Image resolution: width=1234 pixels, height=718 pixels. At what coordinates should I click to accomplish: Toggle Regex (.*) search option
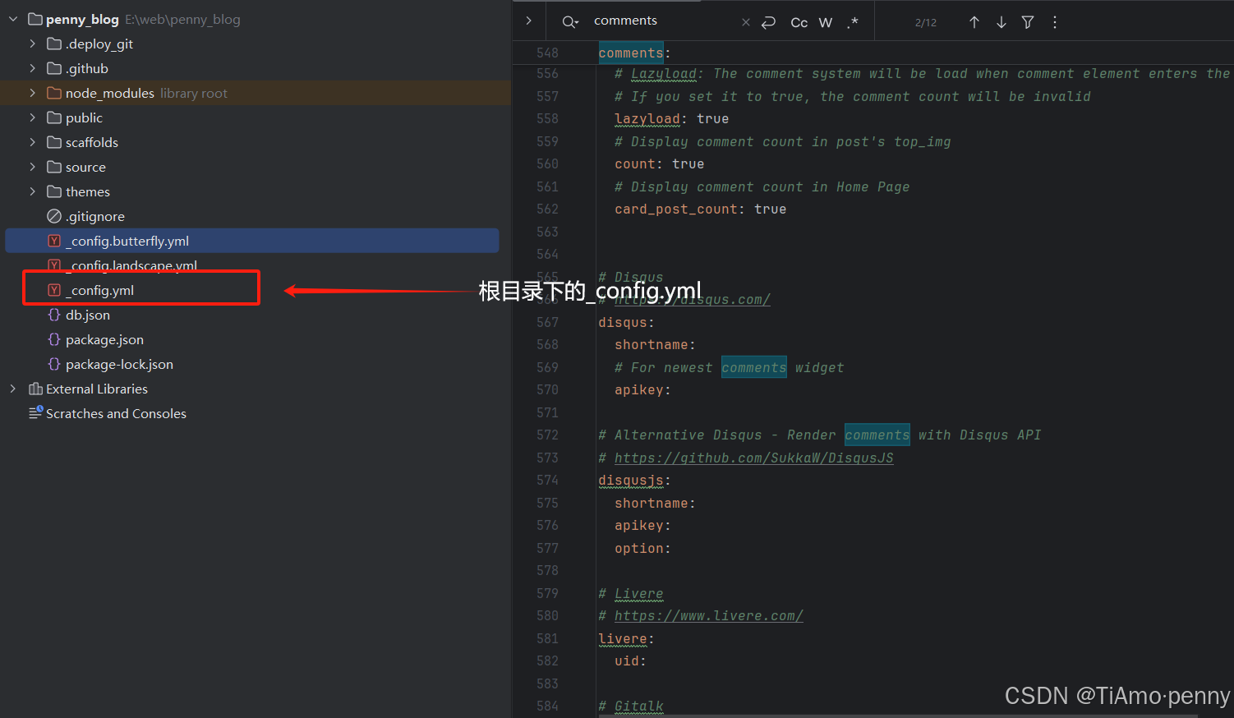tap(853, 22)
